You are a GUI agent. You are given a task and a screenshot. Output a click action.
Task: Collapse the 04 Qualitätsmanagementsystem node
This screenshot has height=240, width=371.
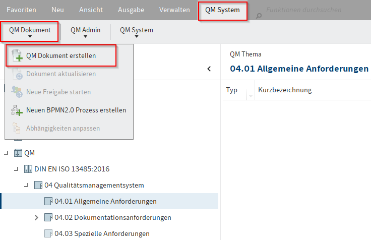(26, 186)
